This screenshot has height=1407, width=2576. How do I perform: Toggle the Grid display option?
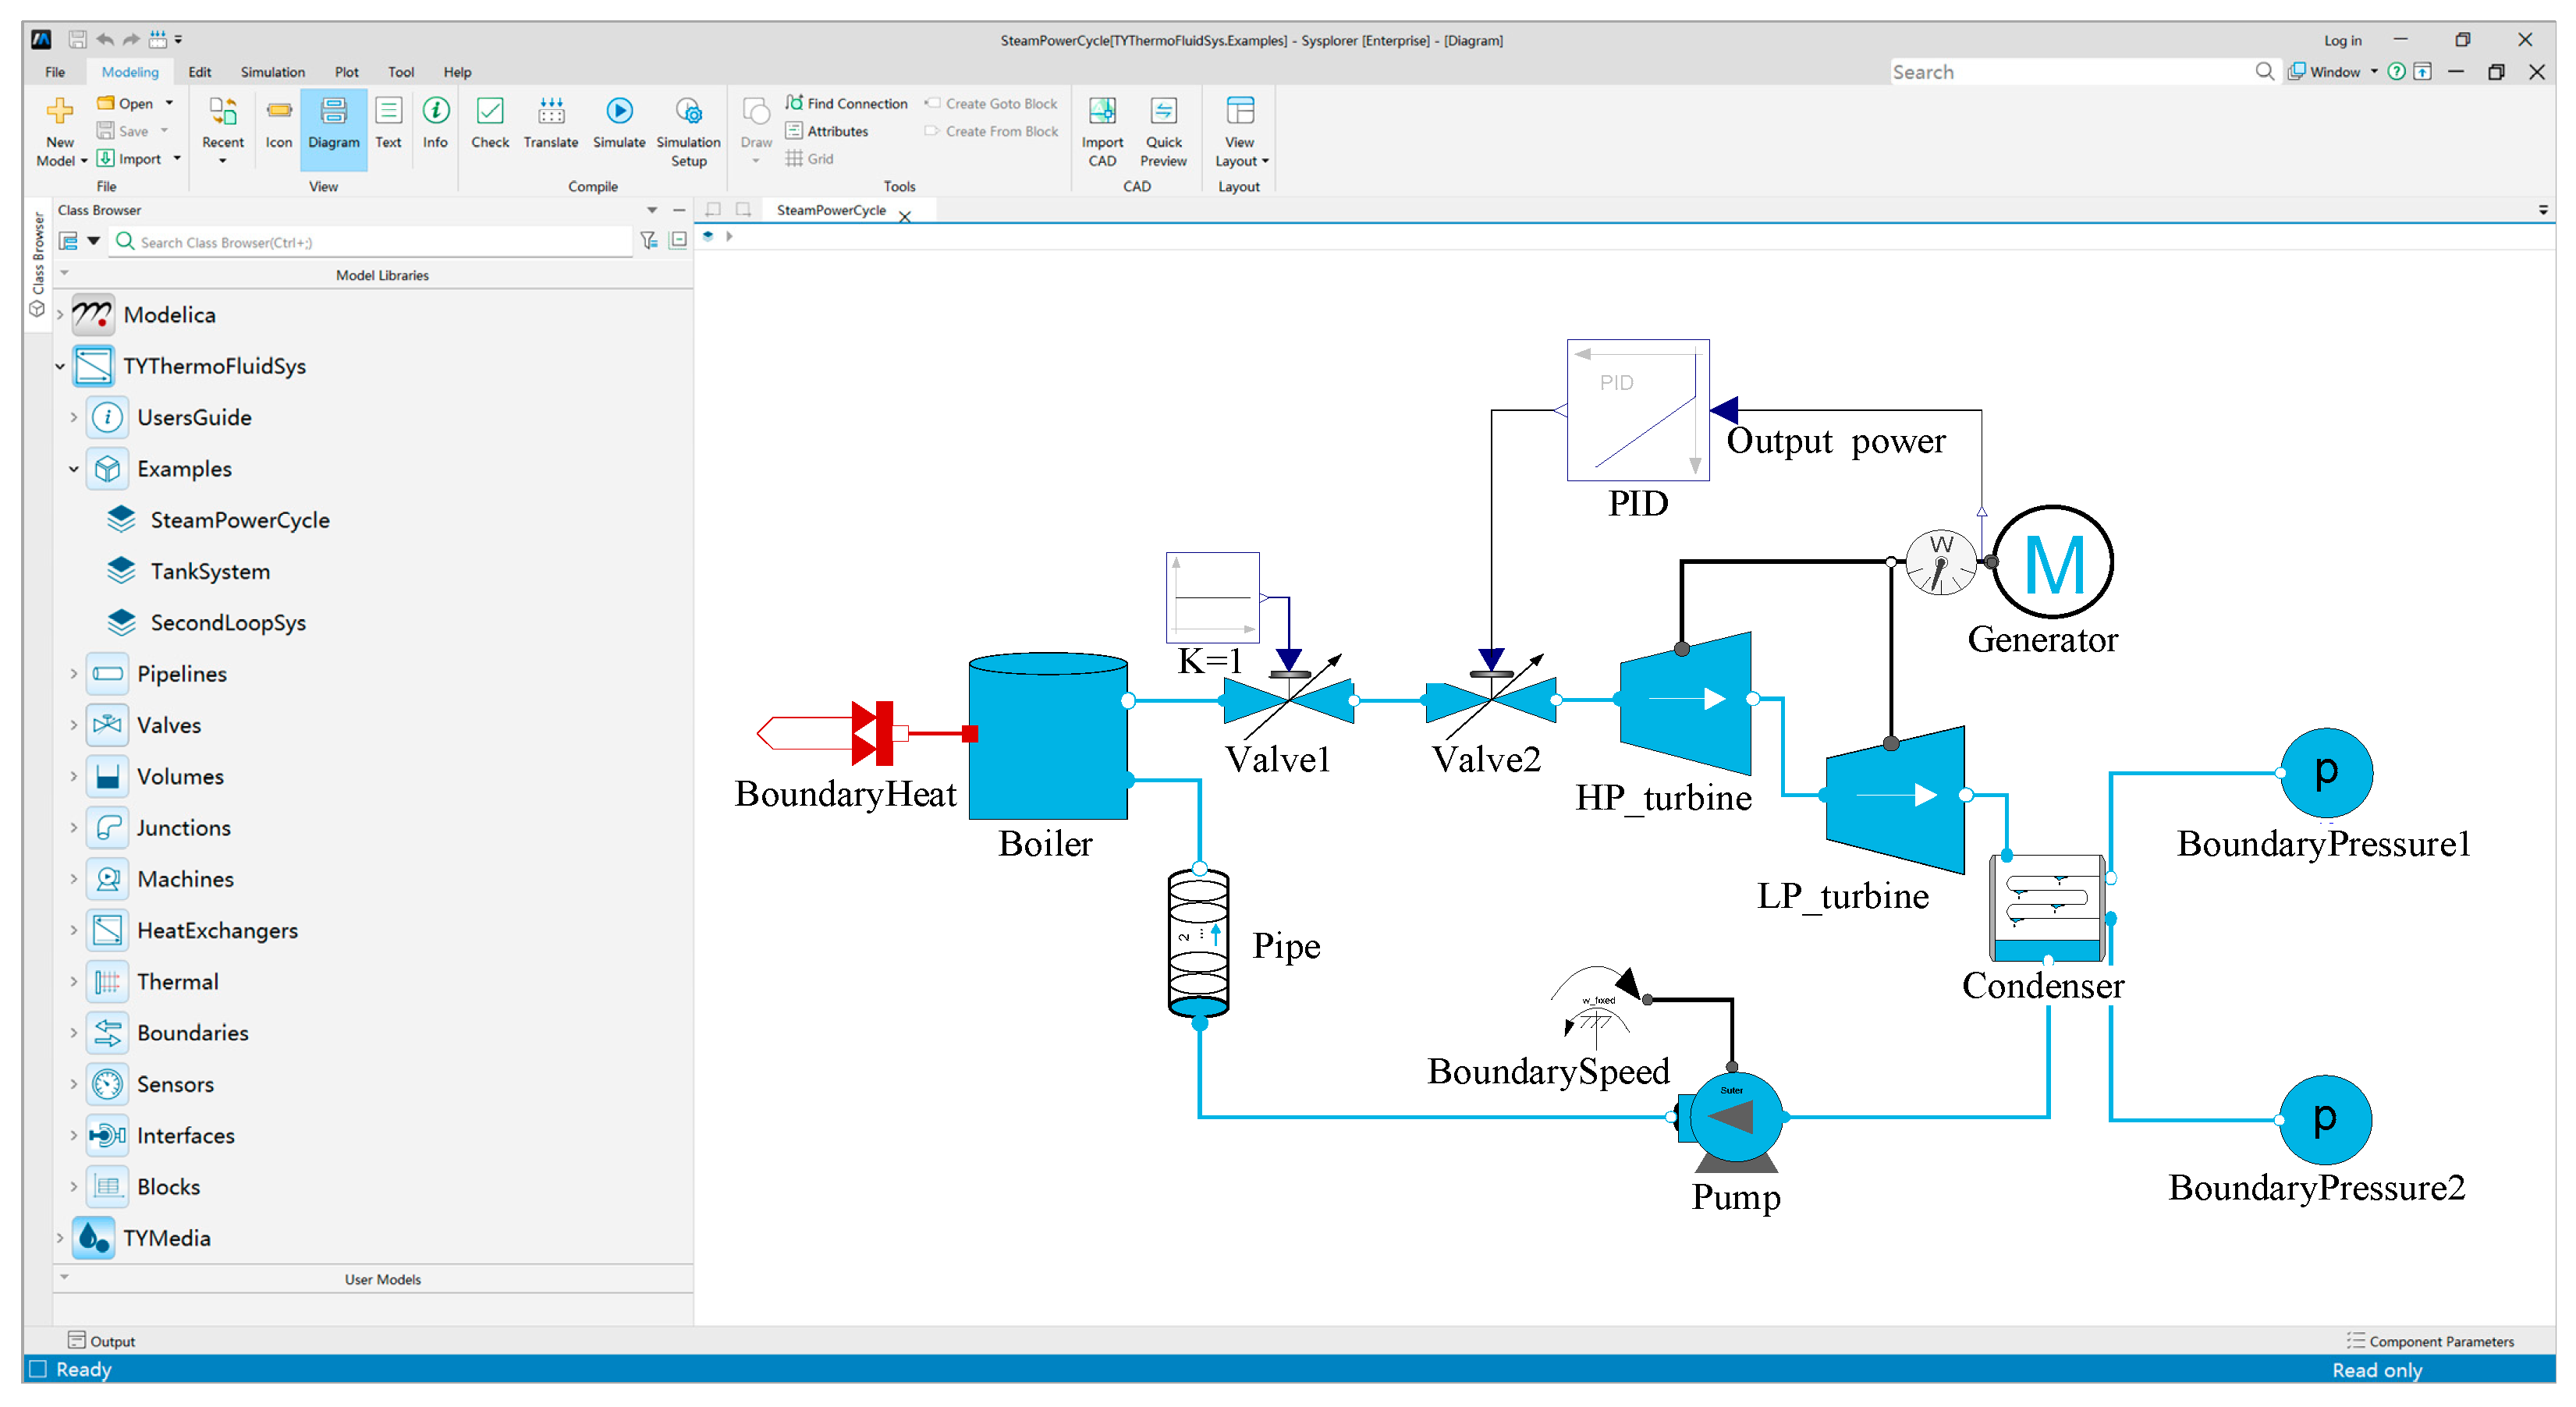810,159
